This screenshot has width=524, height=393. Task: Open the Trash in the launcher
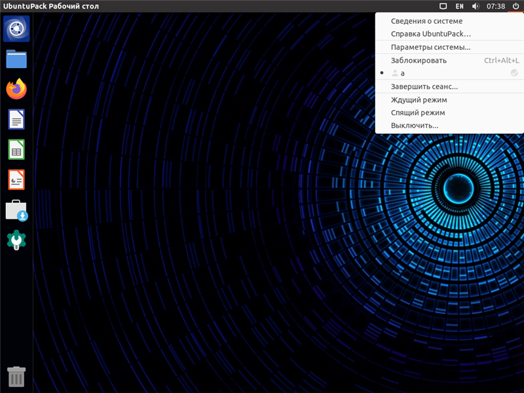[16, 377]
